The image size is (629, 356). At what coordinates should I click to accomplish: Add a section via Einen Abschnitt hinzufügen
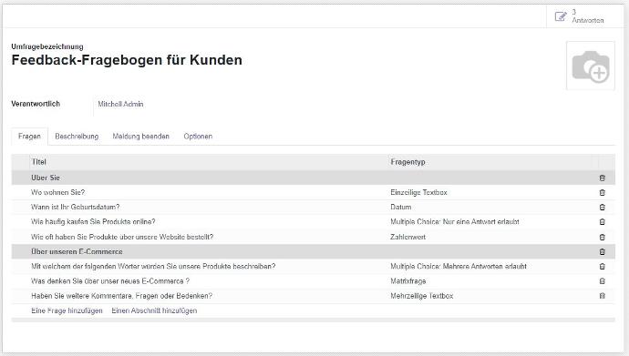coord(154,310)
